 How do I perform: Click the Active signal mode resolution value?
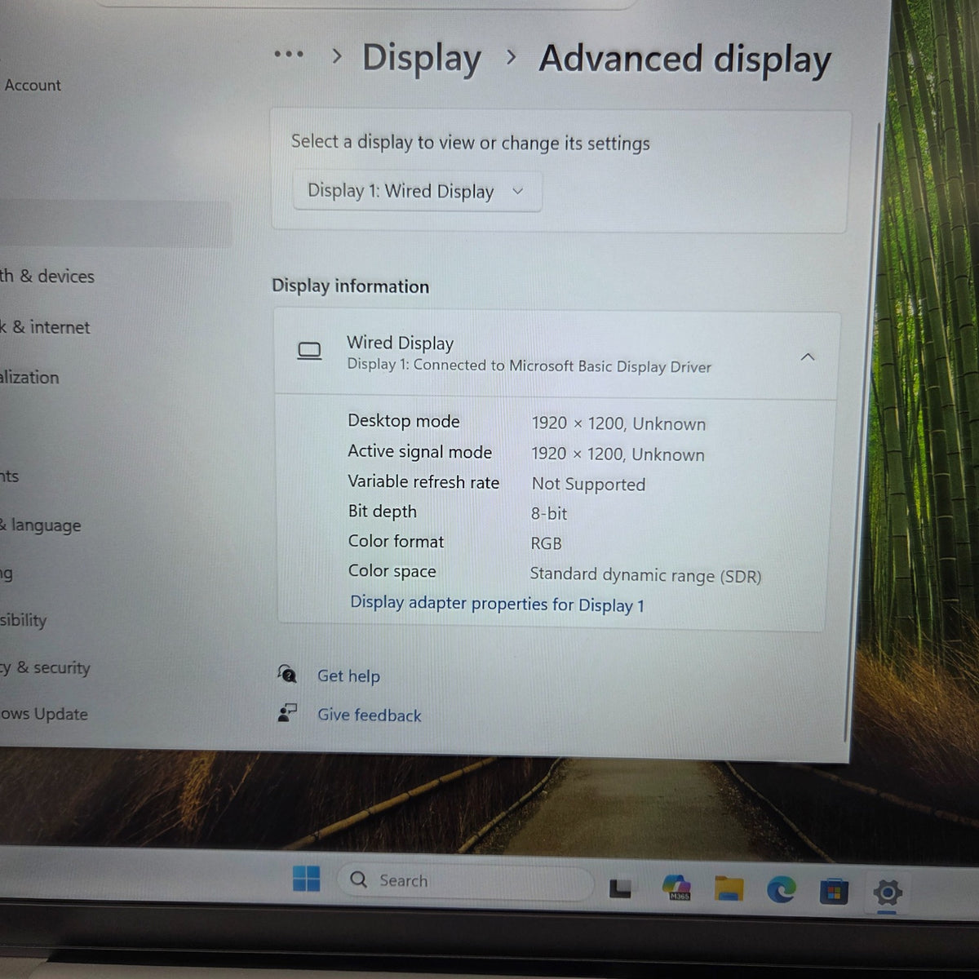pos(618,454)
